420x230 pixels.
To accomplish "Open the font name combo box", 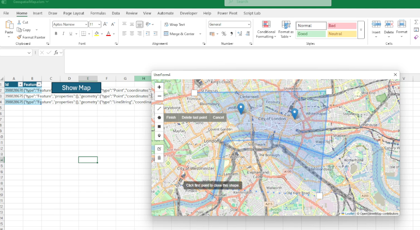I will [x=70, y=24].
